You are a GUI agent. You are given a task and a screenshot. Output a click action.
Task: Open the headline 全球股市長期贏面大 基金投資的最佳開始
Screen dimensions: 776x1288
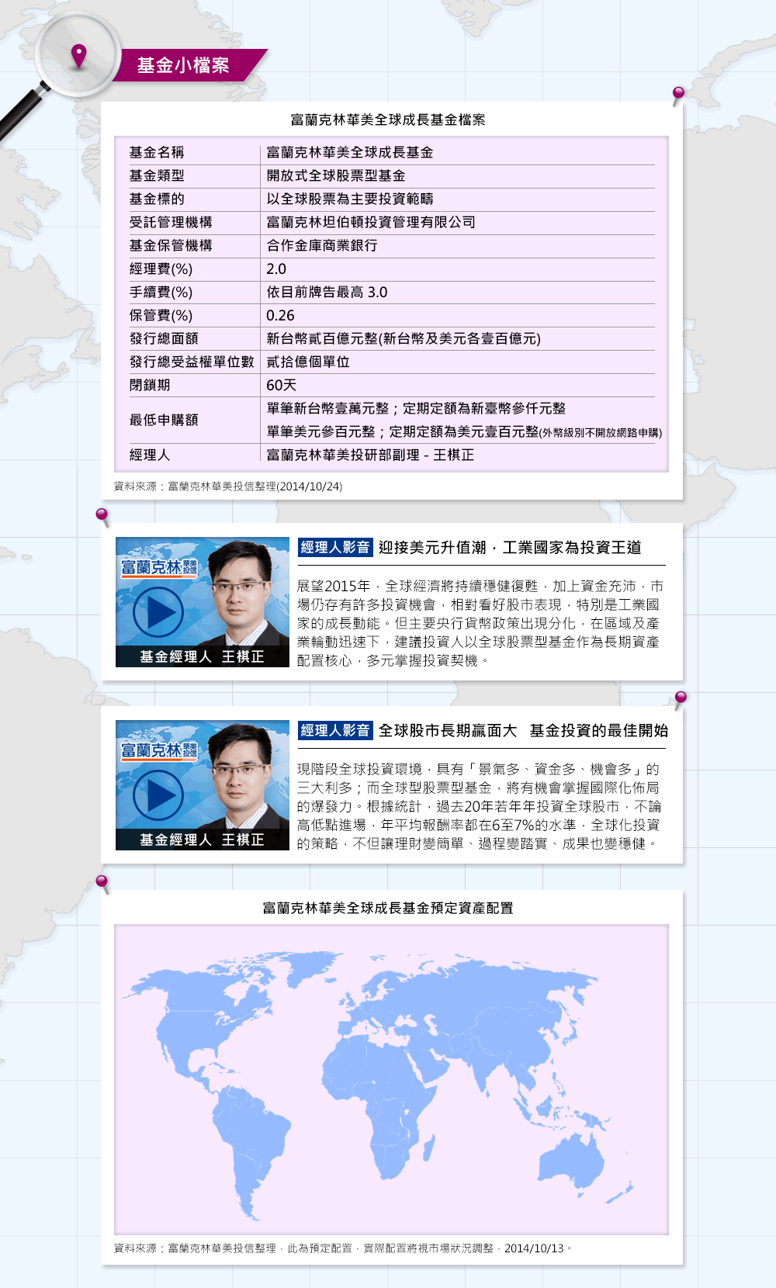tap(523, 731)
